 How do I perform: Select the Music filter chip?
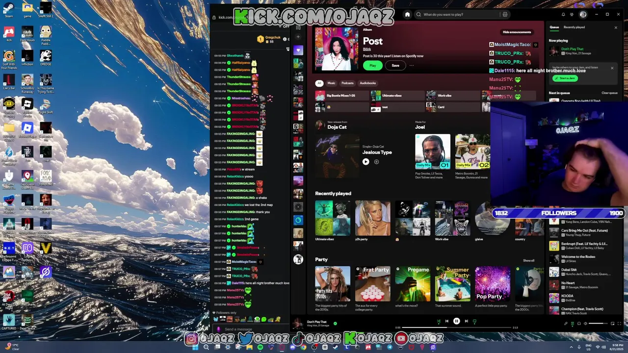[331, 83]
